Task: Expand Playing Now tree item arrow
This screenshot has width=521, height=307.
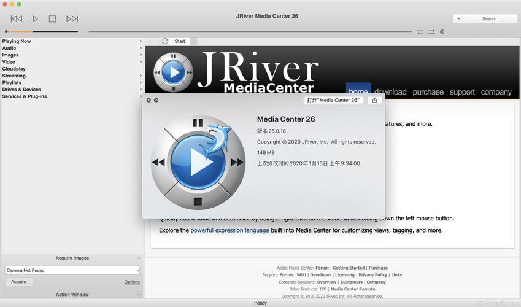Action: [x=141, y=41]
